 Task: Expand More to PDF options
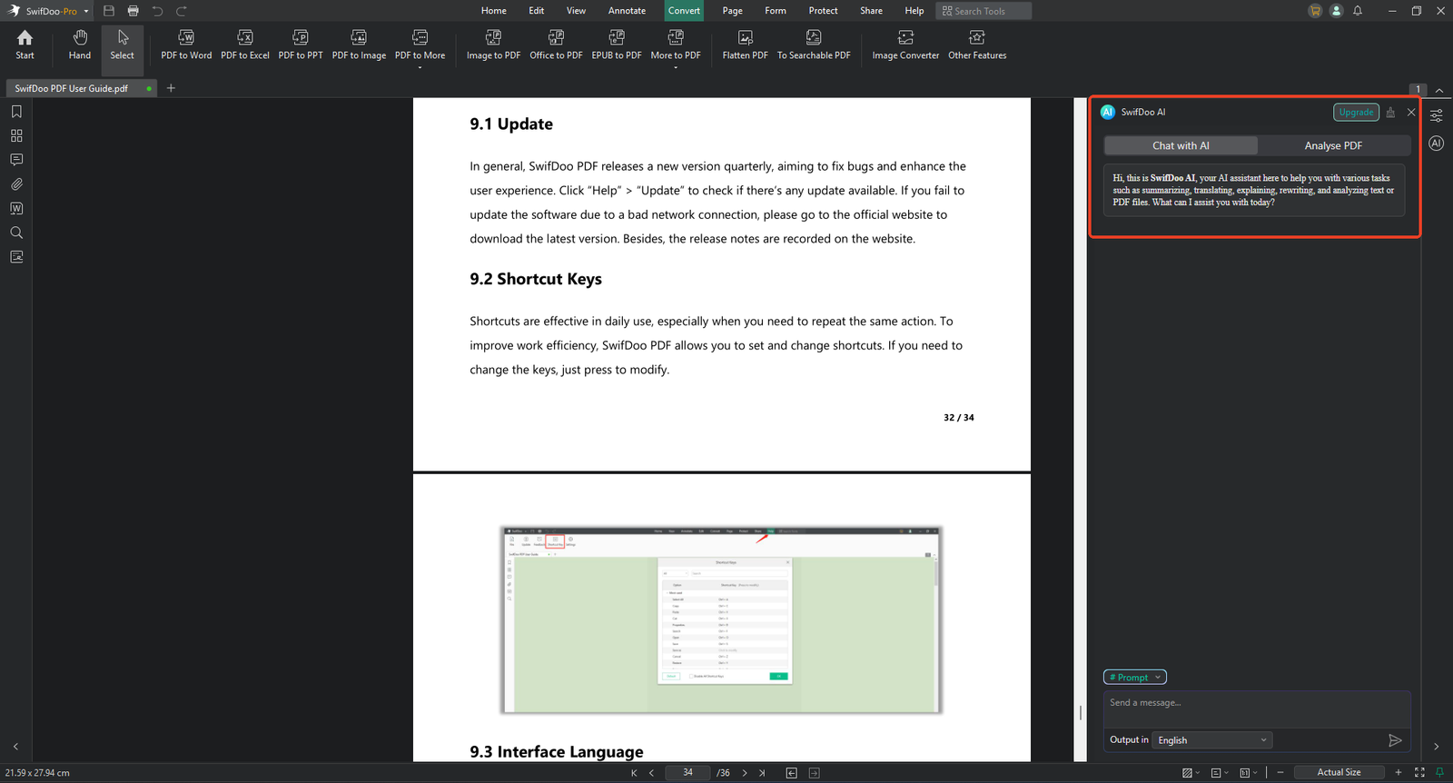pyautogui.click(x=676, y=47)
